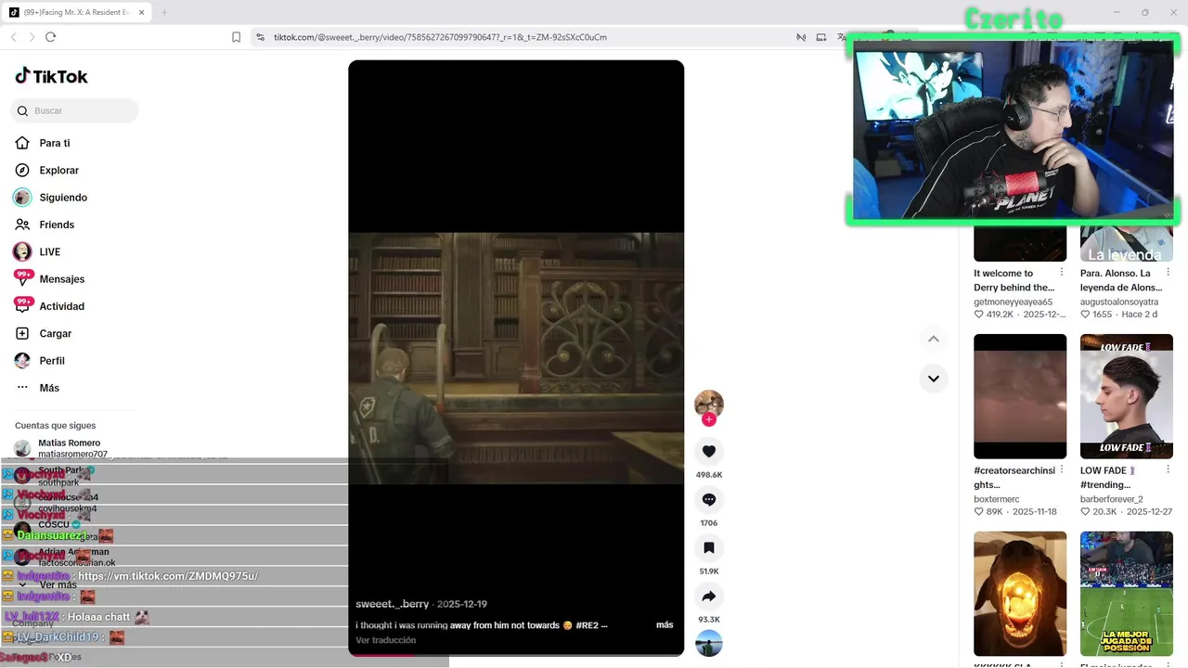Click the Friends people icon
The width and height of the screenshot is (1188, 668).
22,225
